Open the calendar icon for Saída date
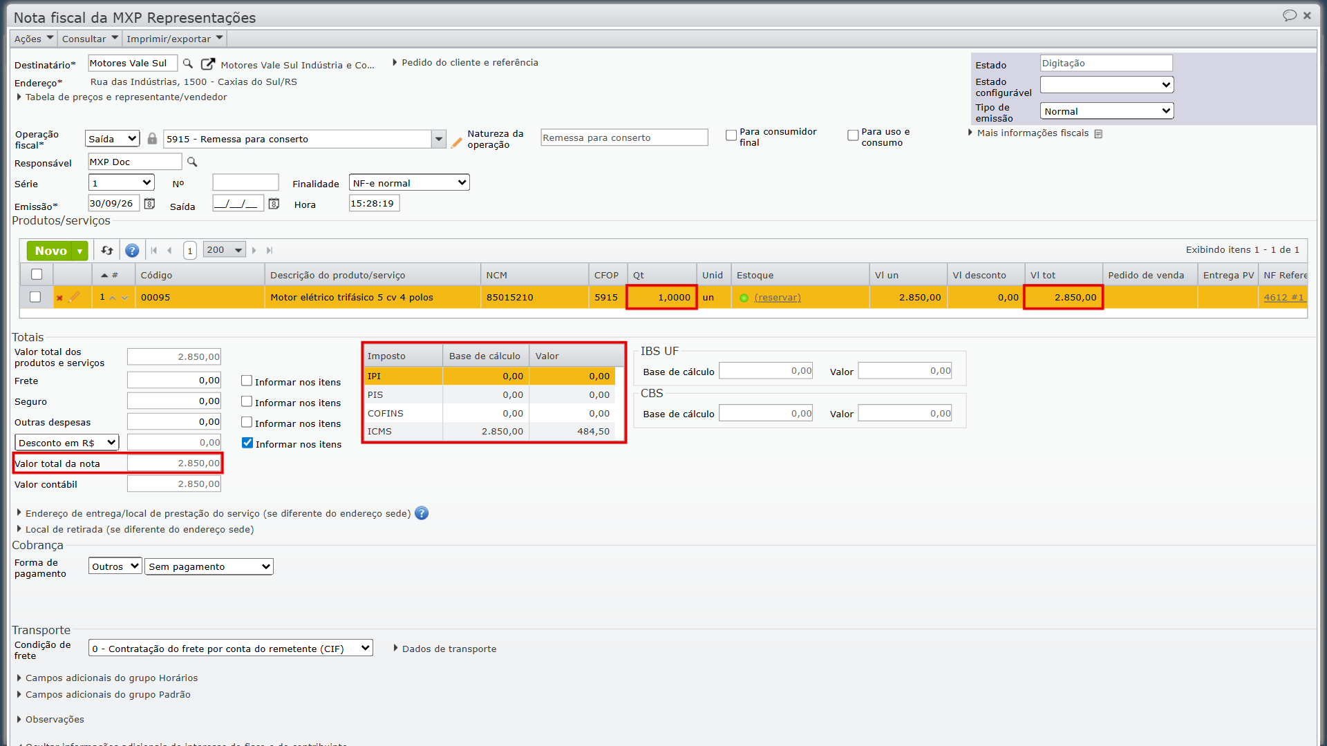Screen dimensions: 1327x746 [274, 204]
